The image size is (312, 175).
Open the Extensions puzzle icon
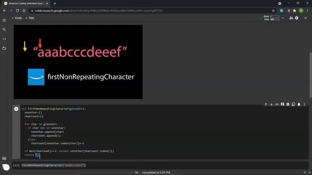(x=294, y=11)
